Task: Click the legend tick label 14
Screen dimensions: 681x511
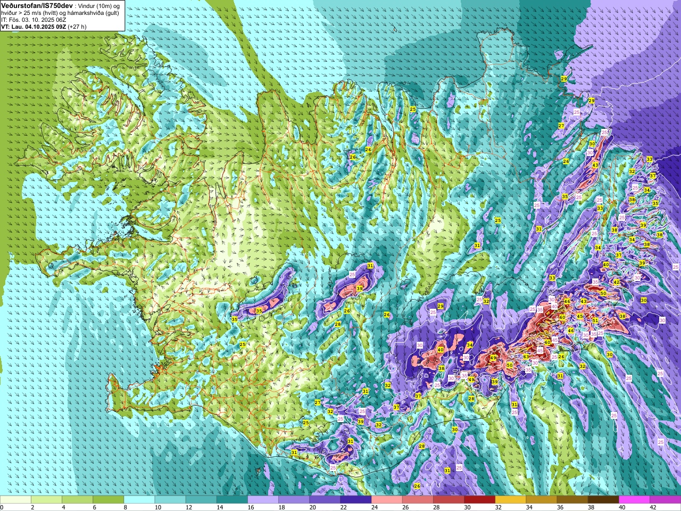Action: coord(220,507)
